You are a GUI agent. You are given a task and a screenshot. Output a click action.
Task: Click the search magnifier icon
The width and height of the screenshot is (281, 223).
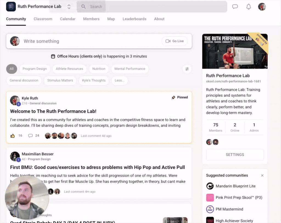[83, 6]
